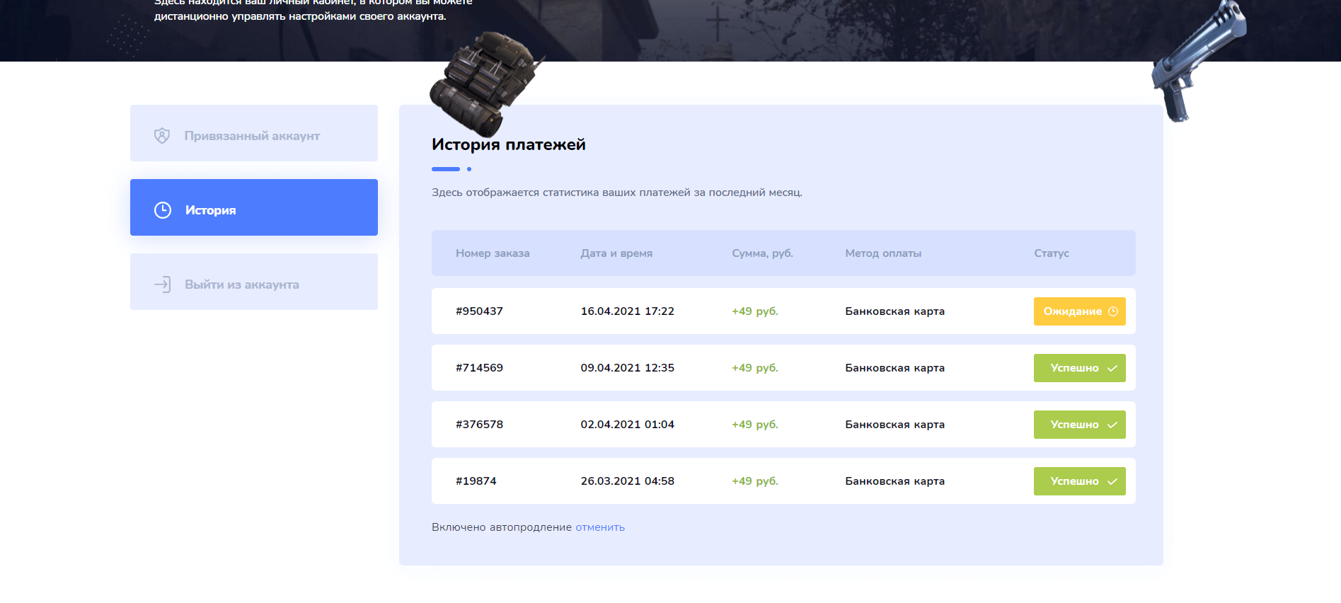Click the shield icon beside Привязанный аккаунт

pyautogui.click(x=162, y=136)
